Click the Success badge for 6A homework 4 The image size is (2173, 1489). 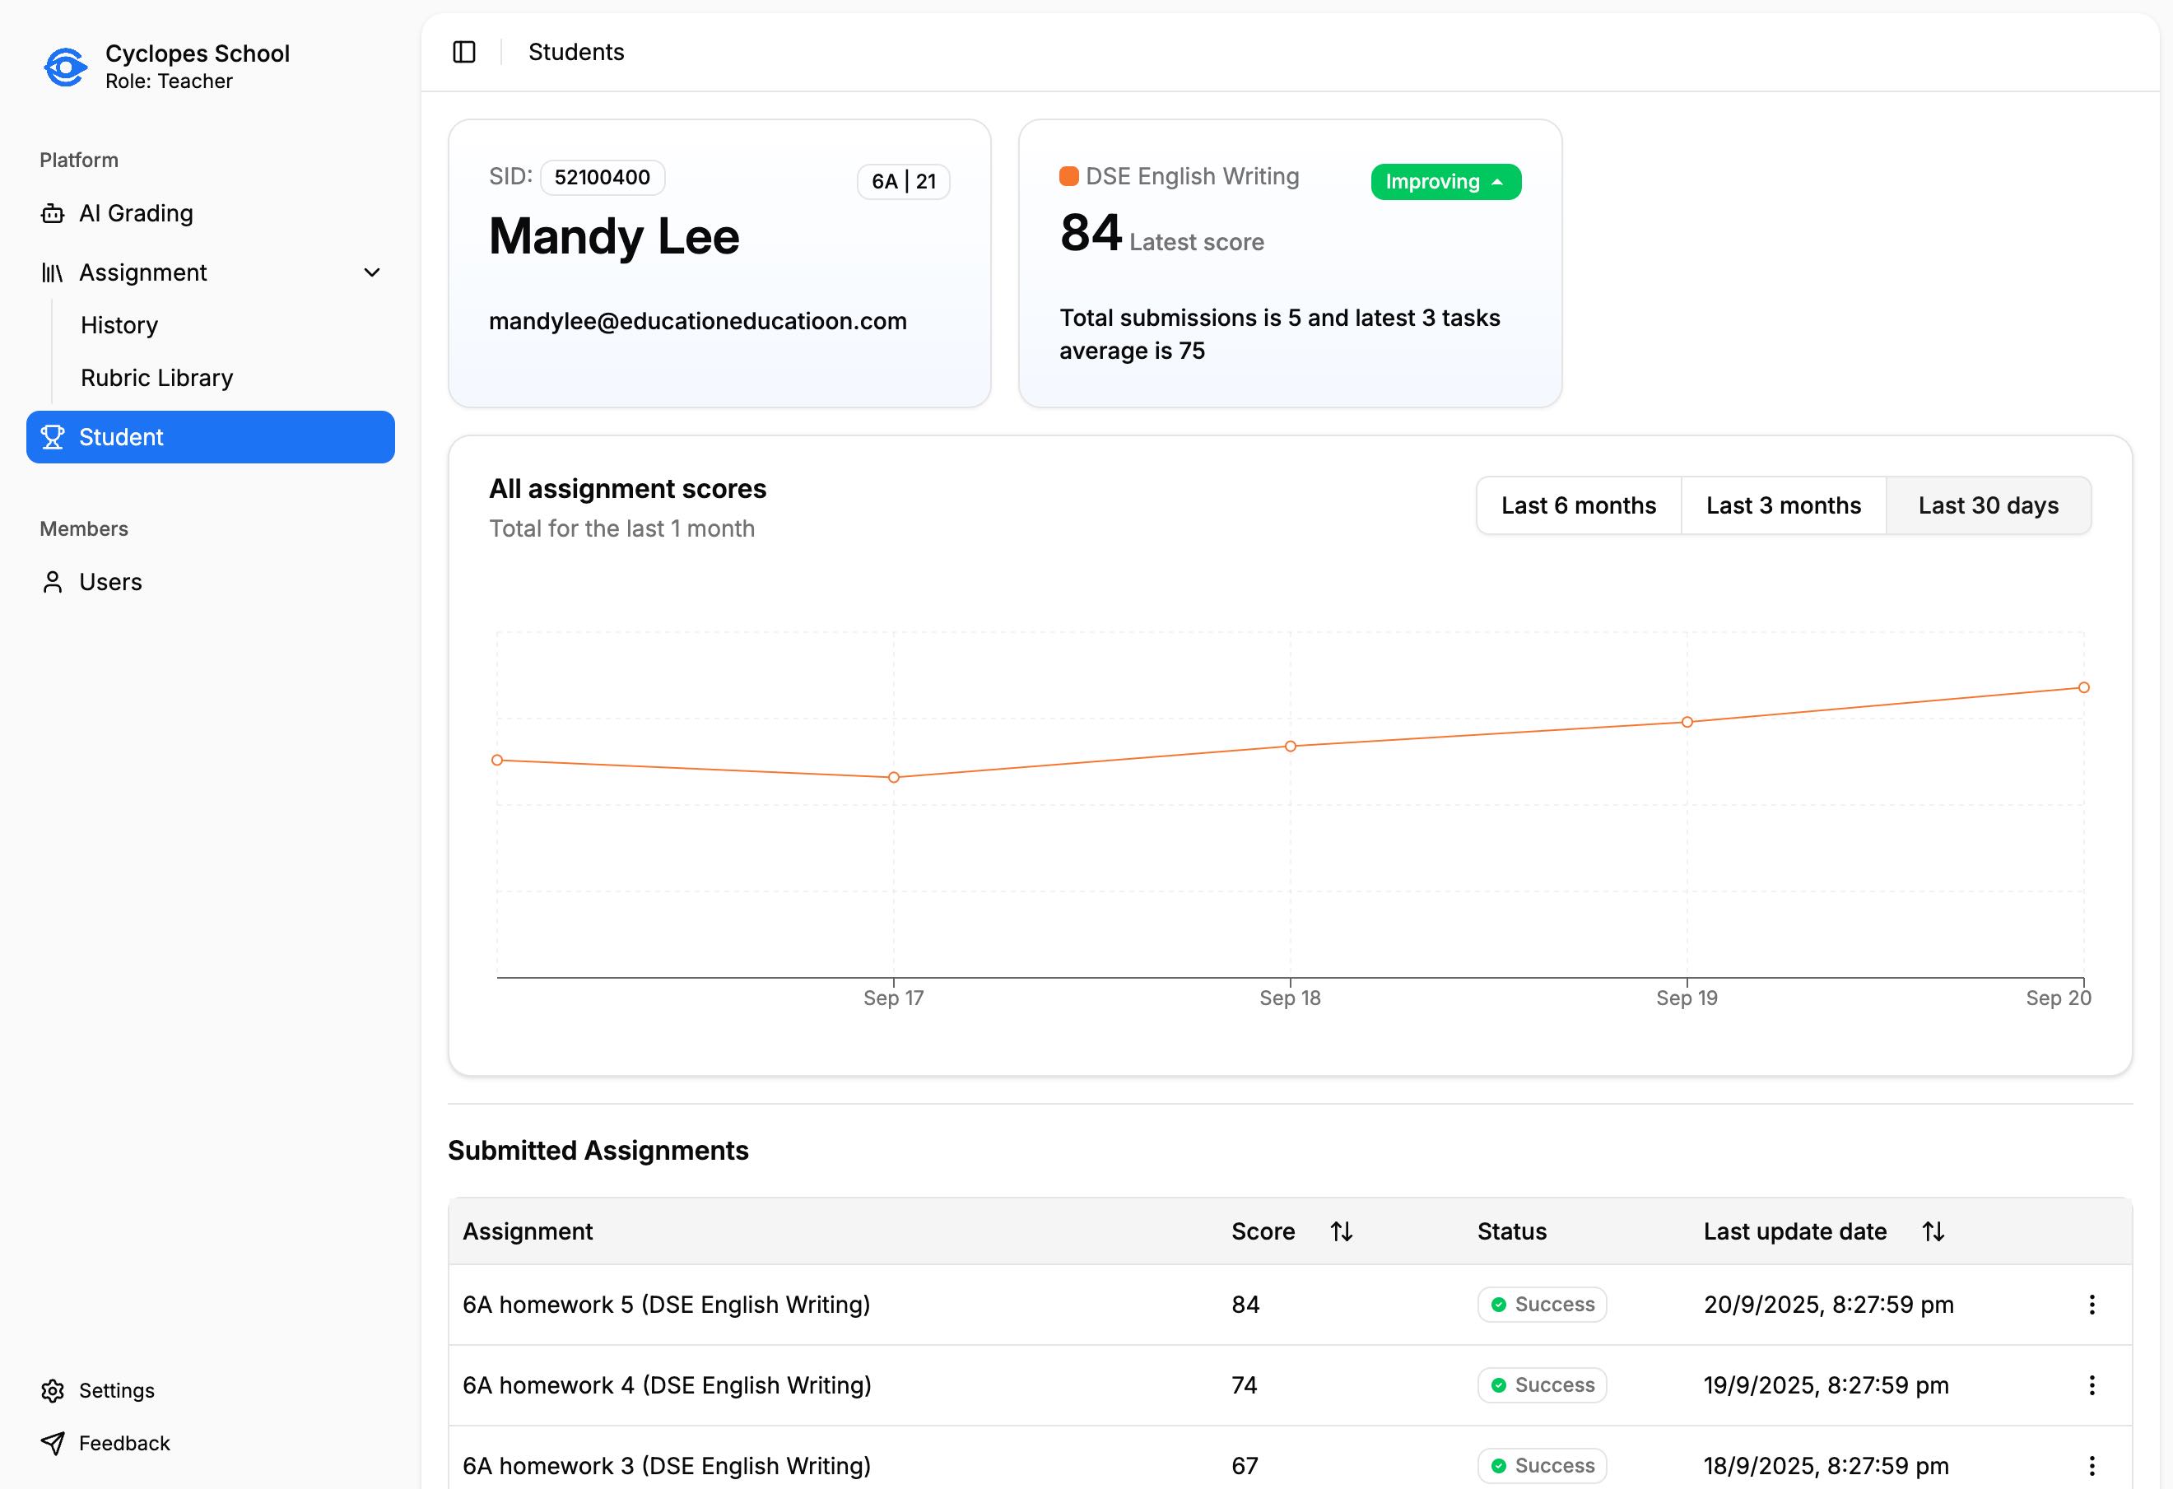pyautogui.click(x=1541, y=1385)
